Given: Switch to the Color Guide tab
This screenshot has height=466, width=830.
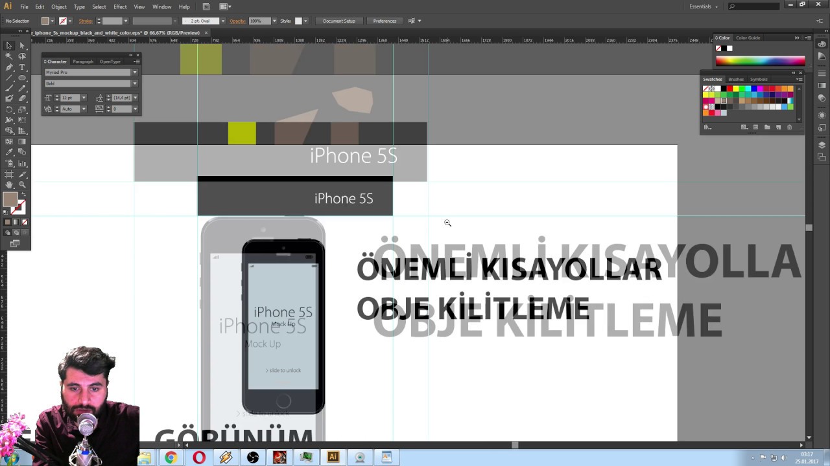Looking at the screenshot, I should tap(748, 38).
